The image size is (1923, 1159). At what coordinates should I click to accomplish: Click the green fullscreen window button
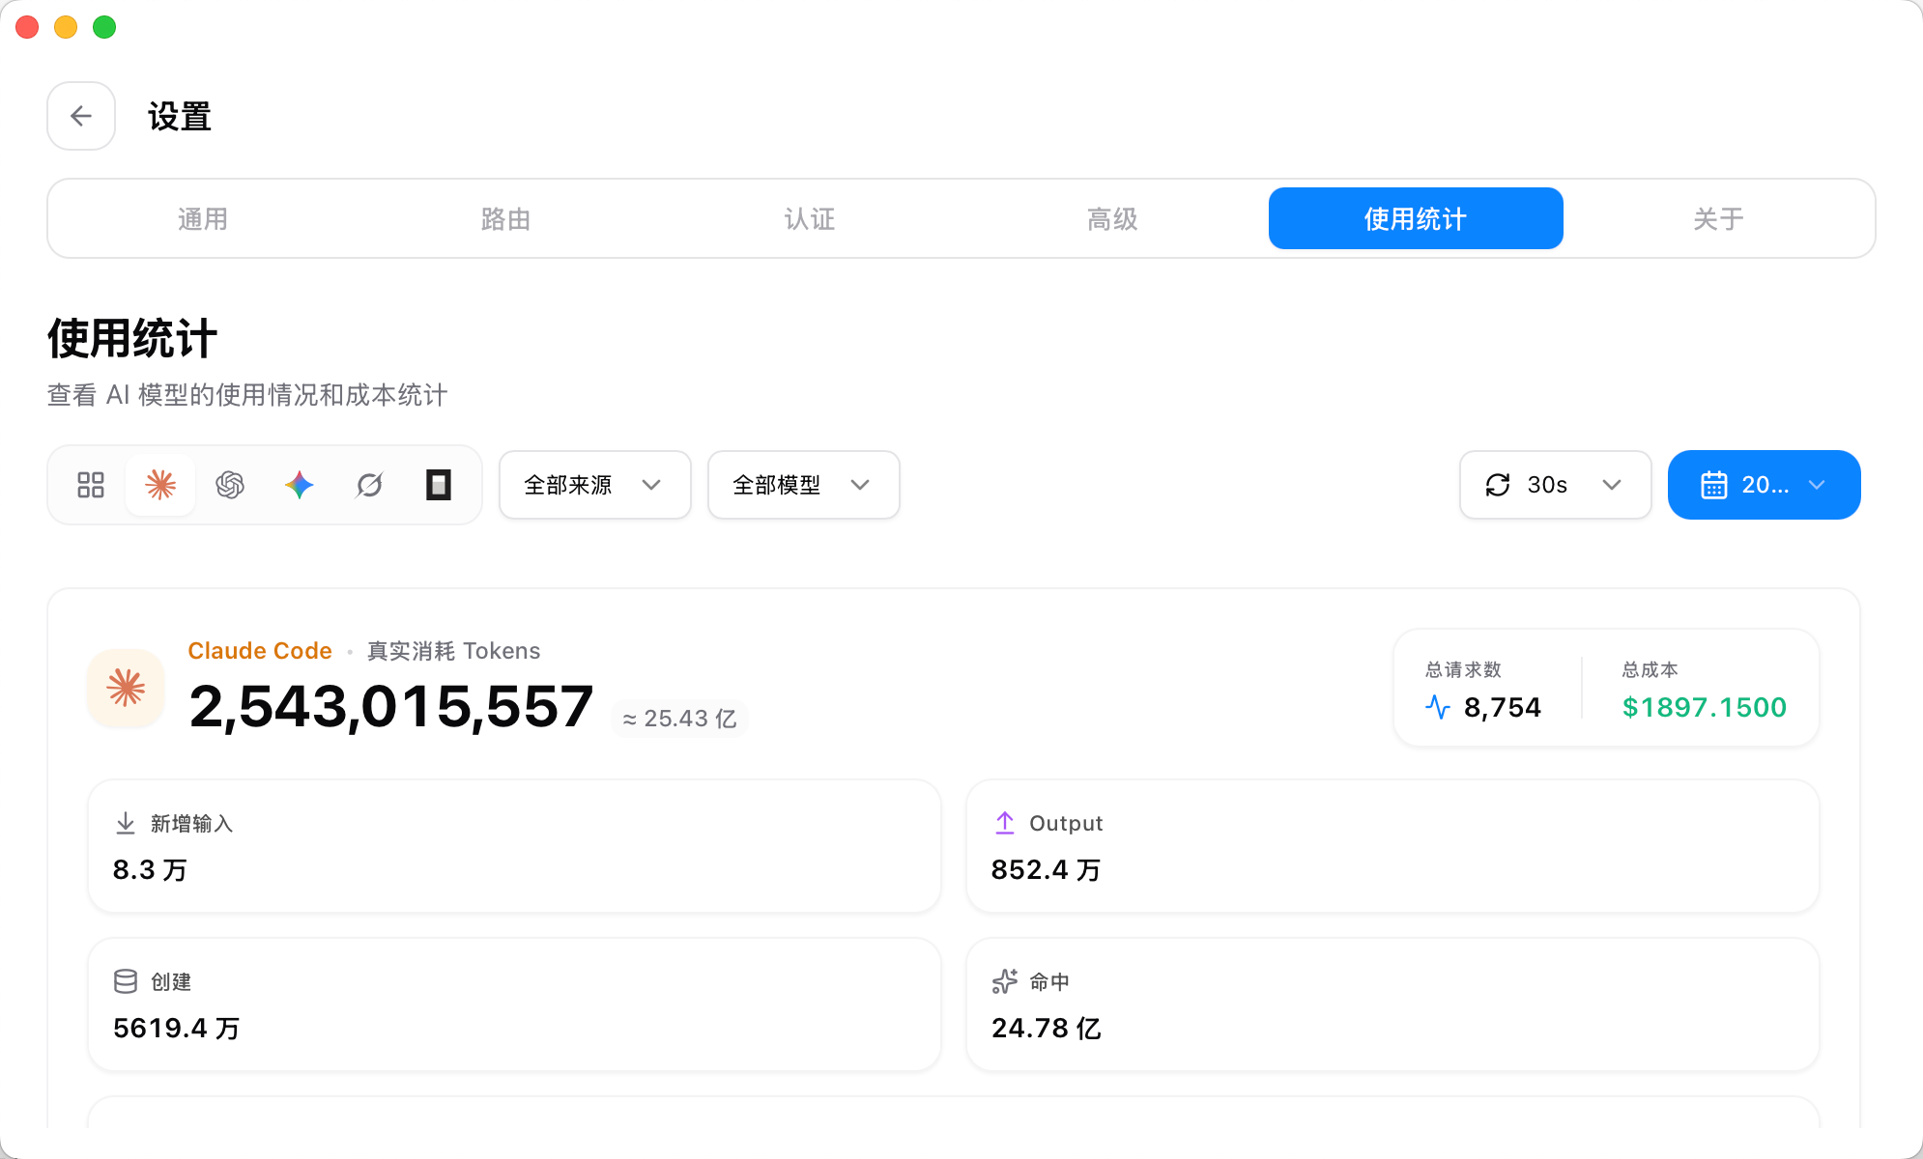[104, 27]
